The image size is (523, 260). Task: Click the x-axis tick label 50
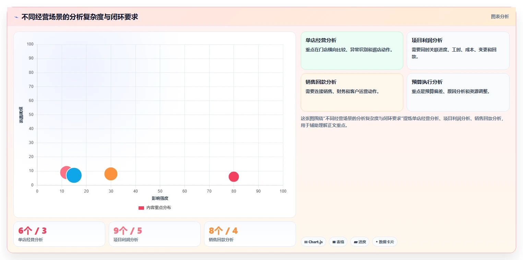click(160, 191)
